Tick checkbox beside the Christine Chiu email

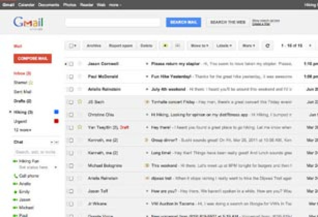click(x=71, y=114)
